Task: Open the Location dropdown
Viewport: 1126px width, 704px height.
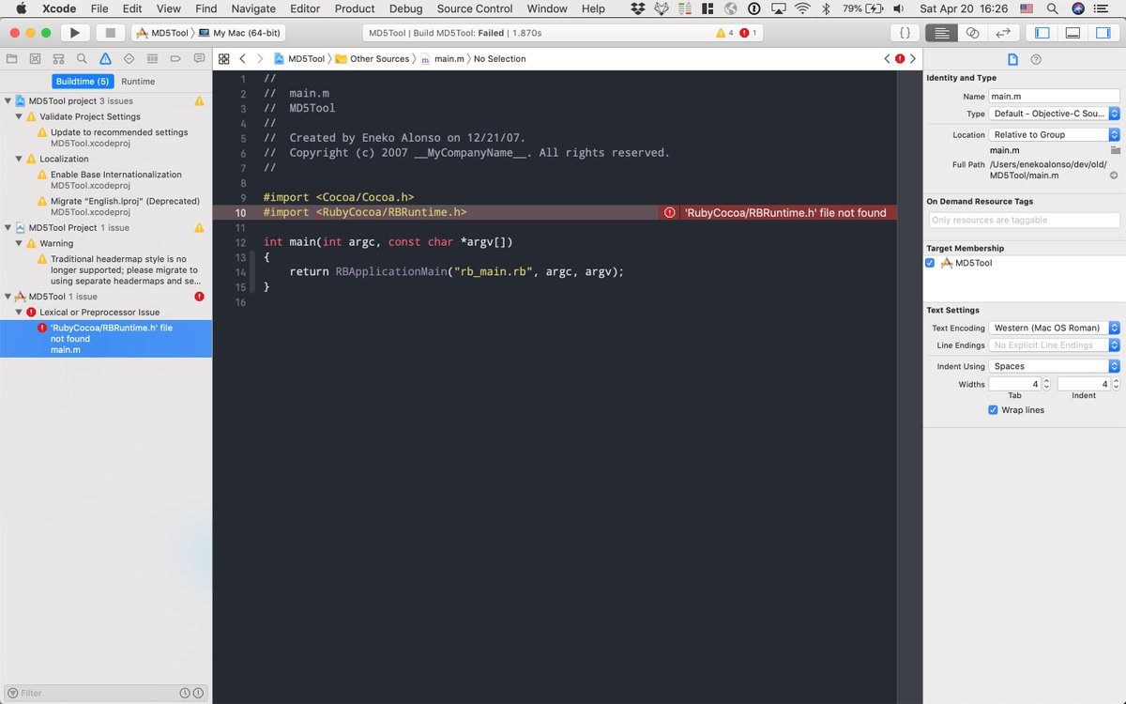Action: pos(1055,134)
